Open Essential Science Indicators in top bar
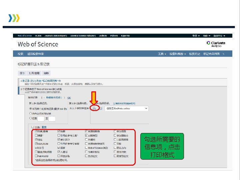This screenshot has height=180, width=240. [83, 36]
